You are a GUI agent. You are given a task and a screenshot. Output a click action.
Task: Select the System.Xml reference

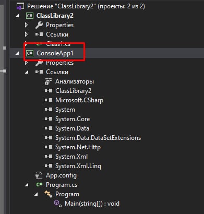pyautogui.click(x=71, y=157)
